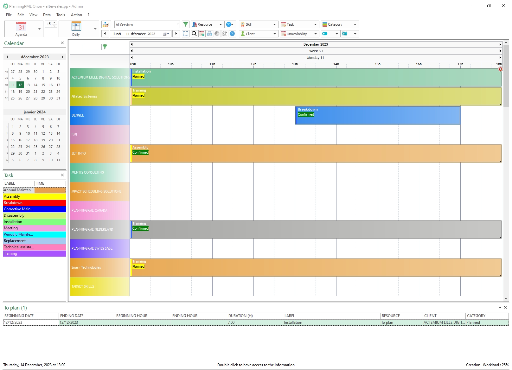
Task: Open the Action menu
Action: click(76, 15)
